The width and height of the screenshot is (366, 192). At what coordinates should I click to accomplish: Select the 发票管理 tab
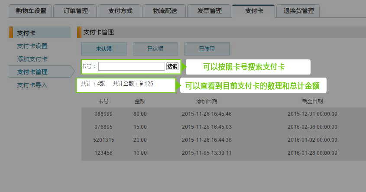[x=209, y=11]
